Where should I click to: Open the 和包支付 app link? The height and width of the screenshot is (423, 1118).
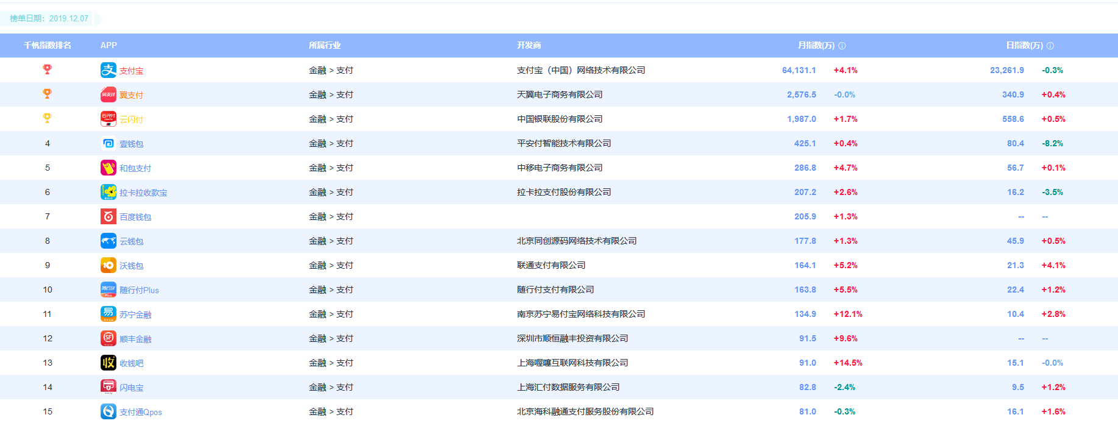(135, 168)
